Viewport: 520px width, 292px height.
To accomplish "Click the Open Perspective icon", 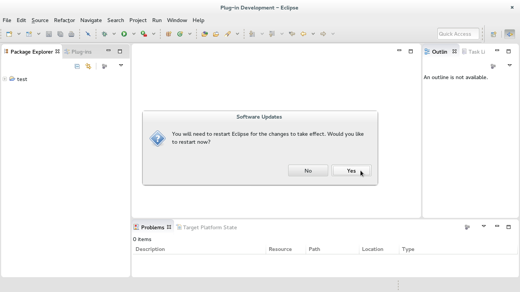I will click(493, 34).
